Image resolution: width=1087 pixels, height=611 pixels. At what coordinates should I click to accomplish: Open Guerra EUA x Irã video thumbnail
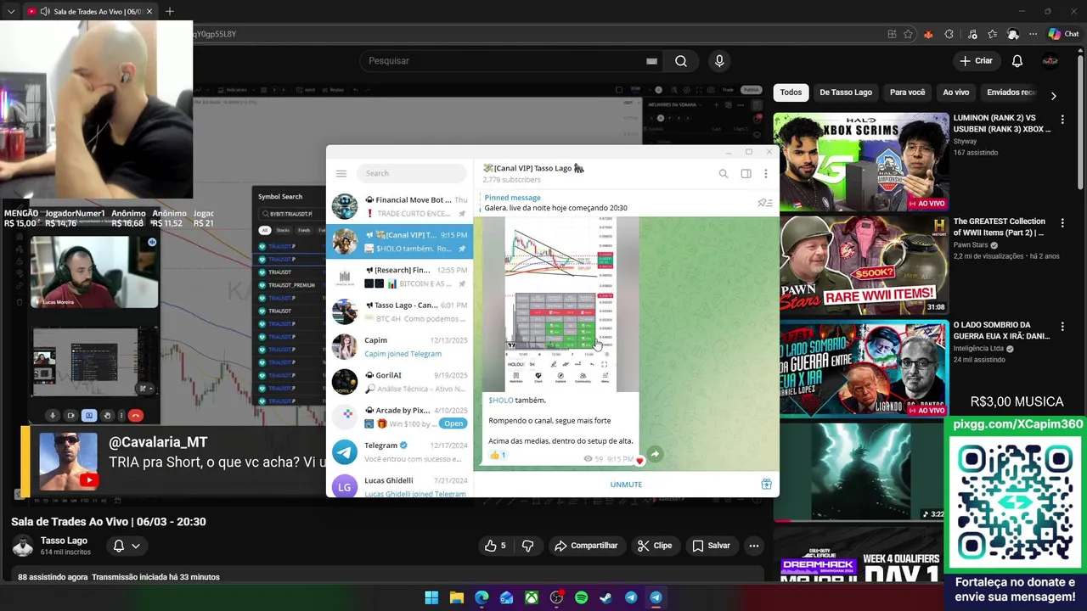861,369
